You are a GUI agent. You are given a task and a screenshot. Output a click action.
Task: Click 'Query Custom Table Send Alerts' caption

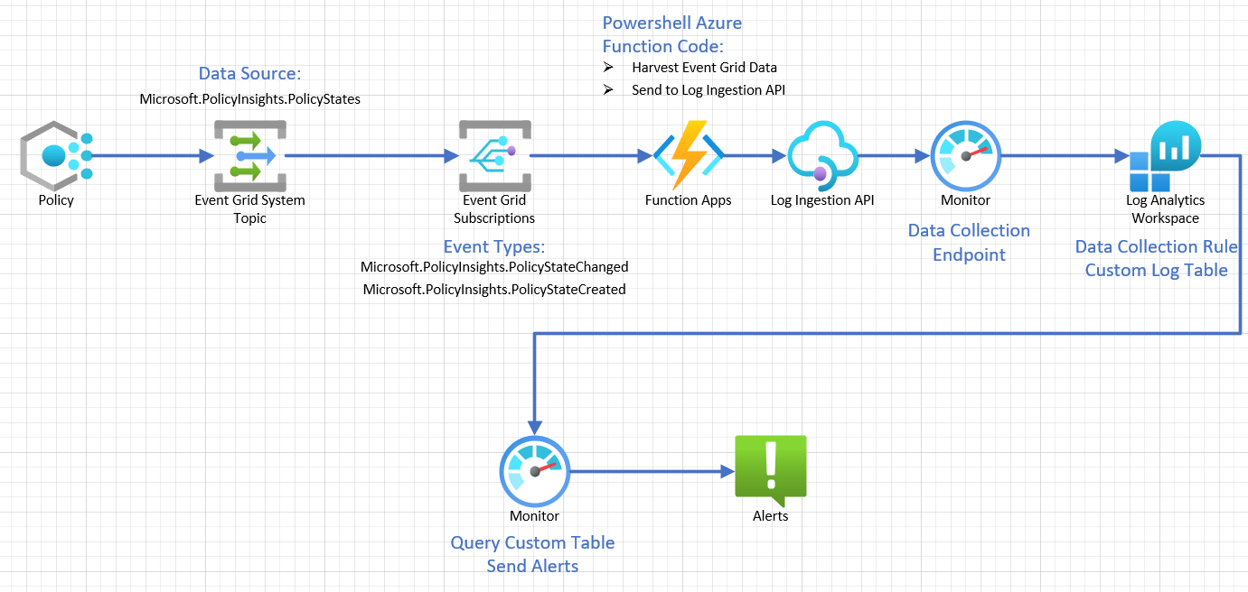[532, 554]
